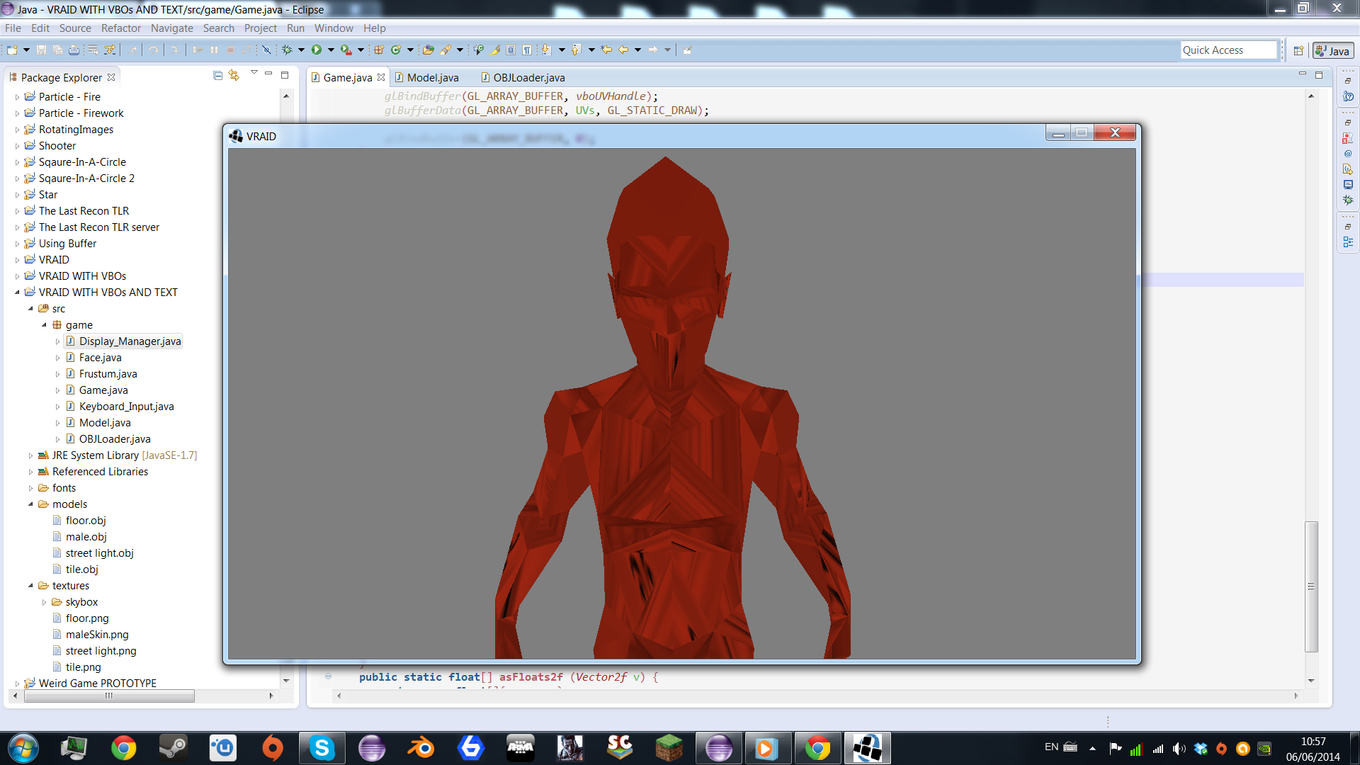The image size is (1360, 765).
Task: Click the Debug bug icon in toolbar
Action: (287, 50)
